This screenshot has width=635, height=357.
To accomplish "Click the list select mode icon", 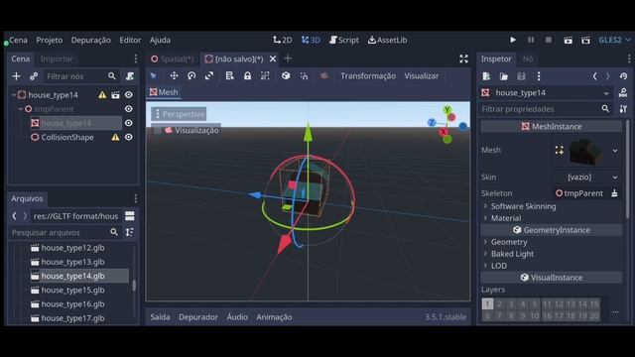I will pyautogui.click(x=229, y=76).
